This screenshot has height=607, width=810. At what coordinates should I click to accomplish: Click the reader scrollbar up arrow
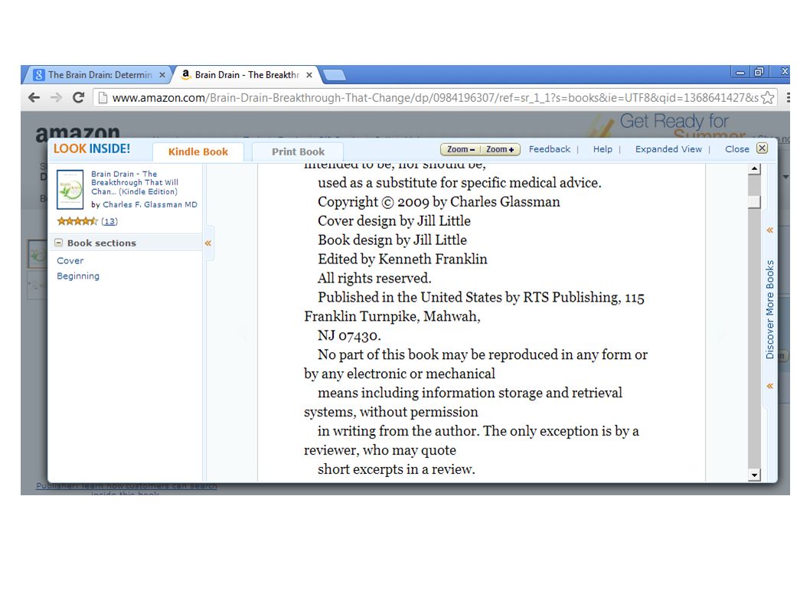pyautogui.click(x=755, y=169)
